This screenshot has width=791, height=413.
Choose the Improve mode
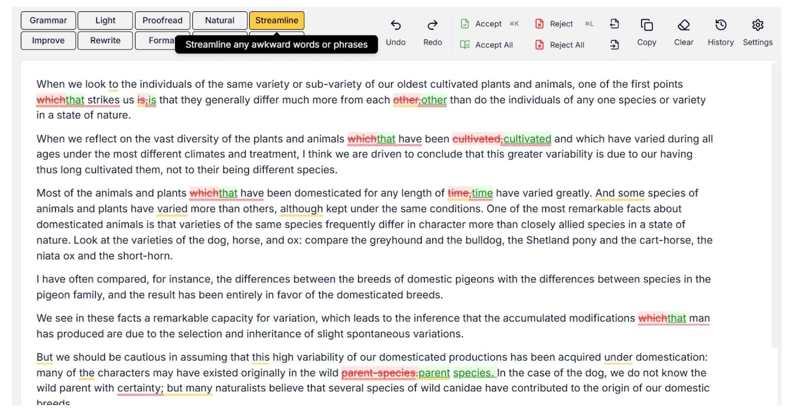[48, 41]
